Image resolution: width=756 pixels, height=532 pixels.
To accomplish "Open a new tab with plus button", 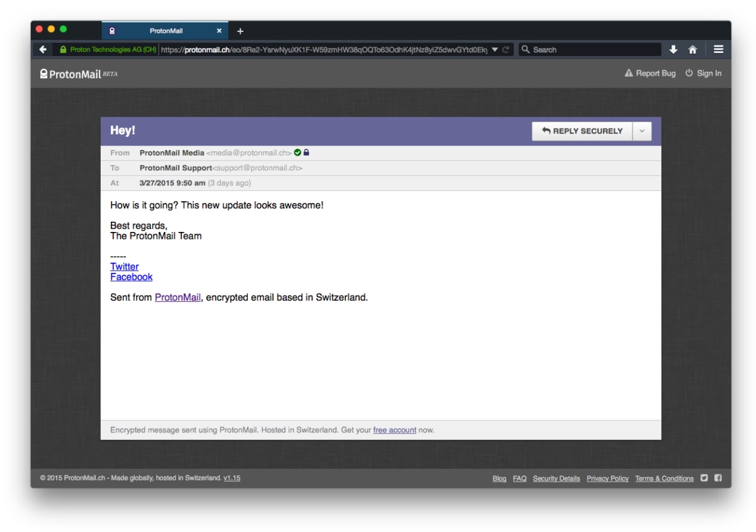I will coord(240,31).
